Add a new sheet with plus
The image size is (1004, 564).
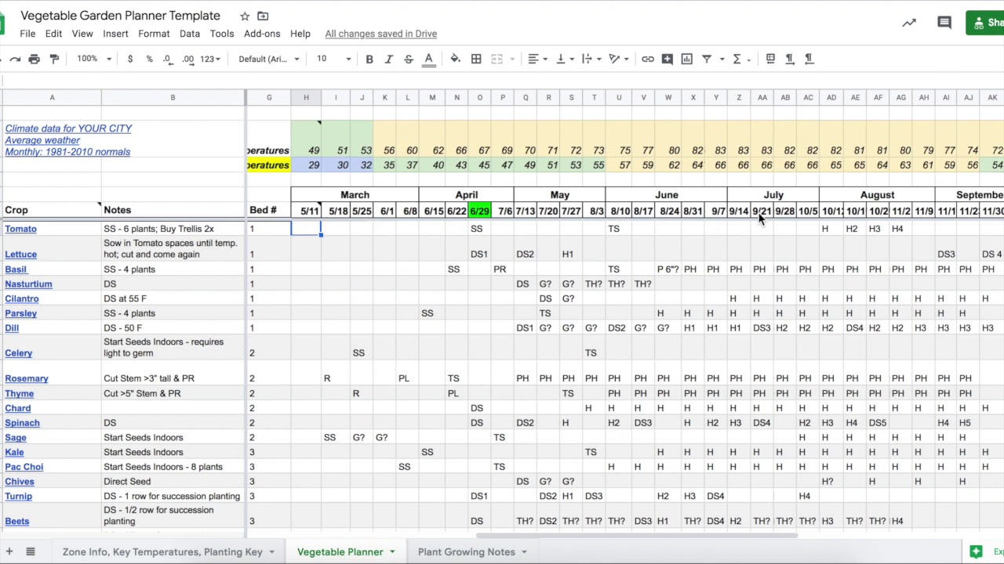[x=9, y=551]
